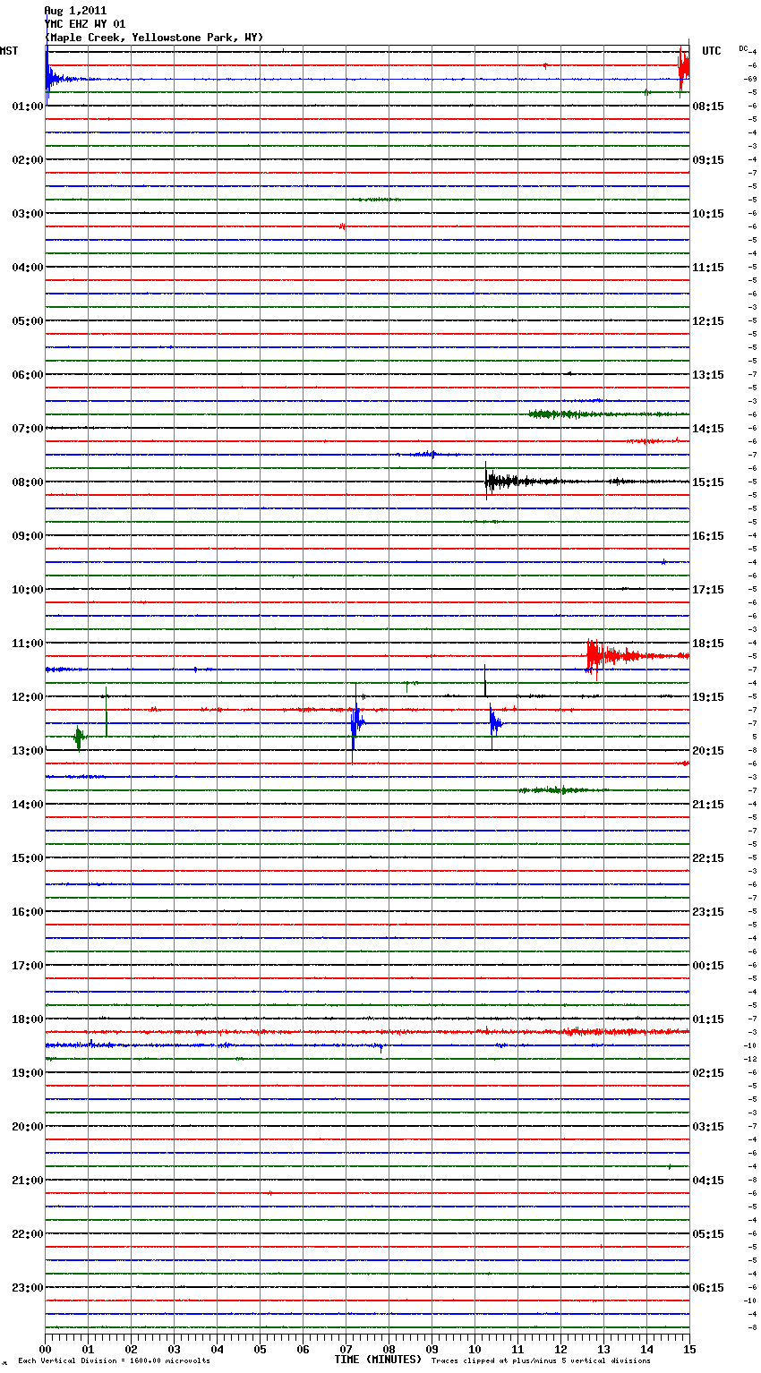This screenshot has height=1373, width=761.
Task: Click the "Traces clipped at plus/minus 5 vertical divisions" note
Action: tap(541, 1361)
